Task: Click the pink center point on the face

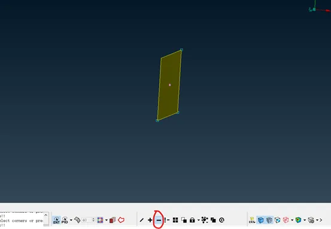Action: coord(170,85)
